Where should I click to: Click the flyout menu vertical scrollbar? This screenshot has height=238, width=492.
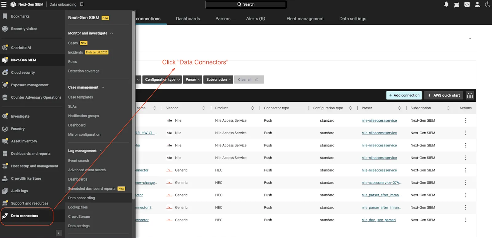click(133, 105)
